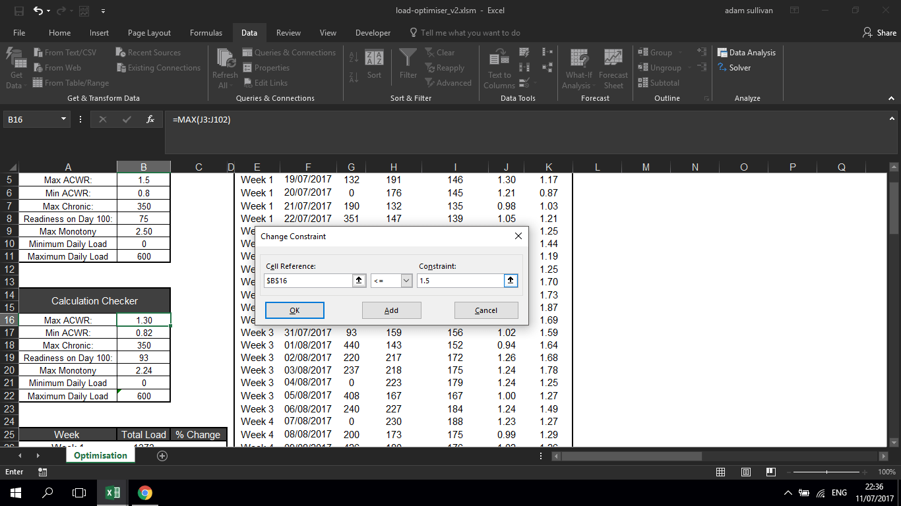Screen dimensions: 901x506
Task: Click the Cell Reference collapse selector icon
Action: 359,280
